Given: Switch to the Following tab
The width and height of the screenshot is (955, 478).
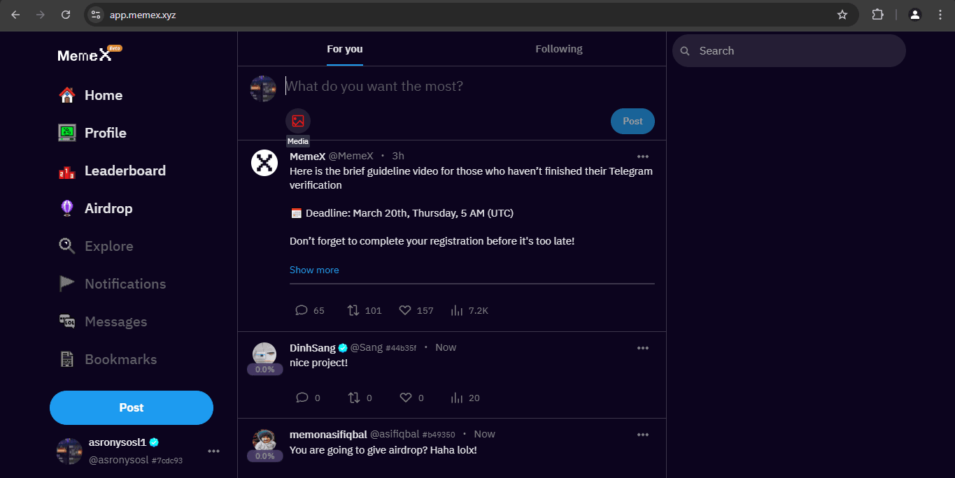Looking at the screenshot, I should 558,49.
